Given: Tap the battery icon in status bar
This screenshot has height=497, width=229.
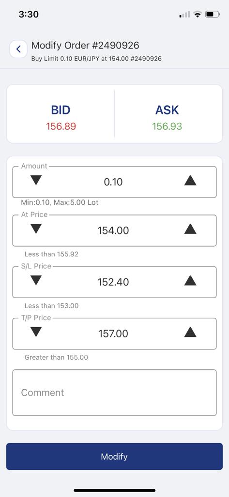Looking at the screenshot, I should point(213,14).
